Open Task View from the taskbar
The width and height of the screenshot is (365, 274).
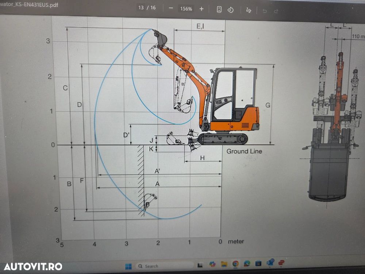(x=200, y=265)
